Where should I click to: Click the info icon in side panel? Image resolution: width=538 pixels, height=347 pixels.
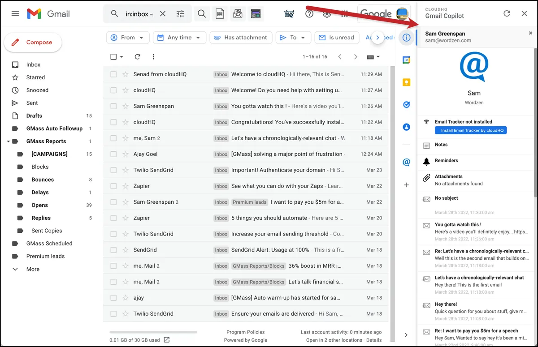(x=407, y=38)
